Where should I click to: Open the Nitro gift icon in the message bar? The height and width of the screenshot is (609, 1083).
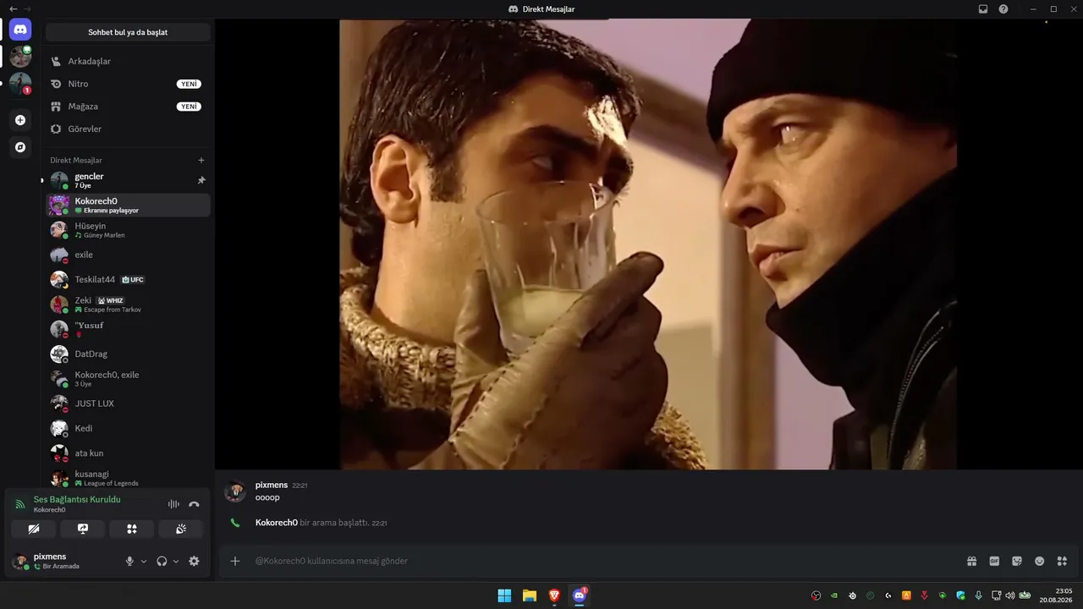[x=972, y=561]
